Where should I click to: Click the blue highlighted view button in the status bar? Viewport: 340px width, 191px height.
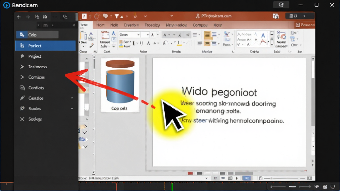click(247, 178)
